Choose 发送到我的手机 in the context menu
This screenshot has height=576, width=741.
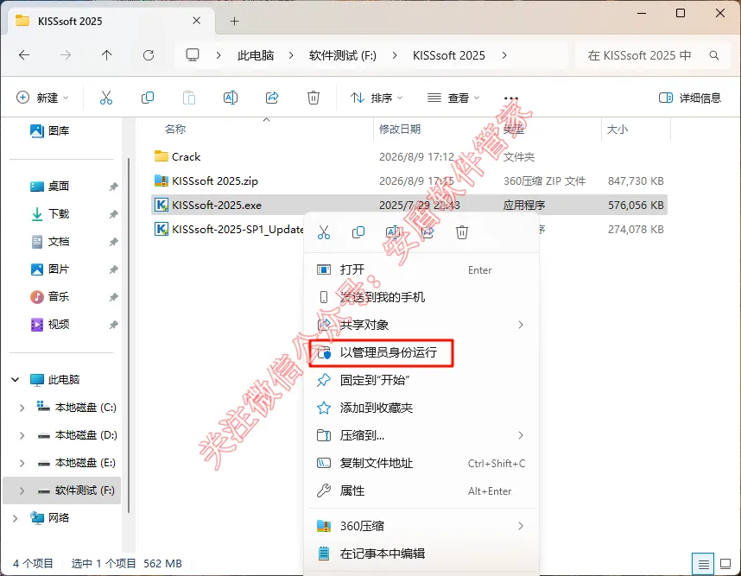tap(421, 297)
